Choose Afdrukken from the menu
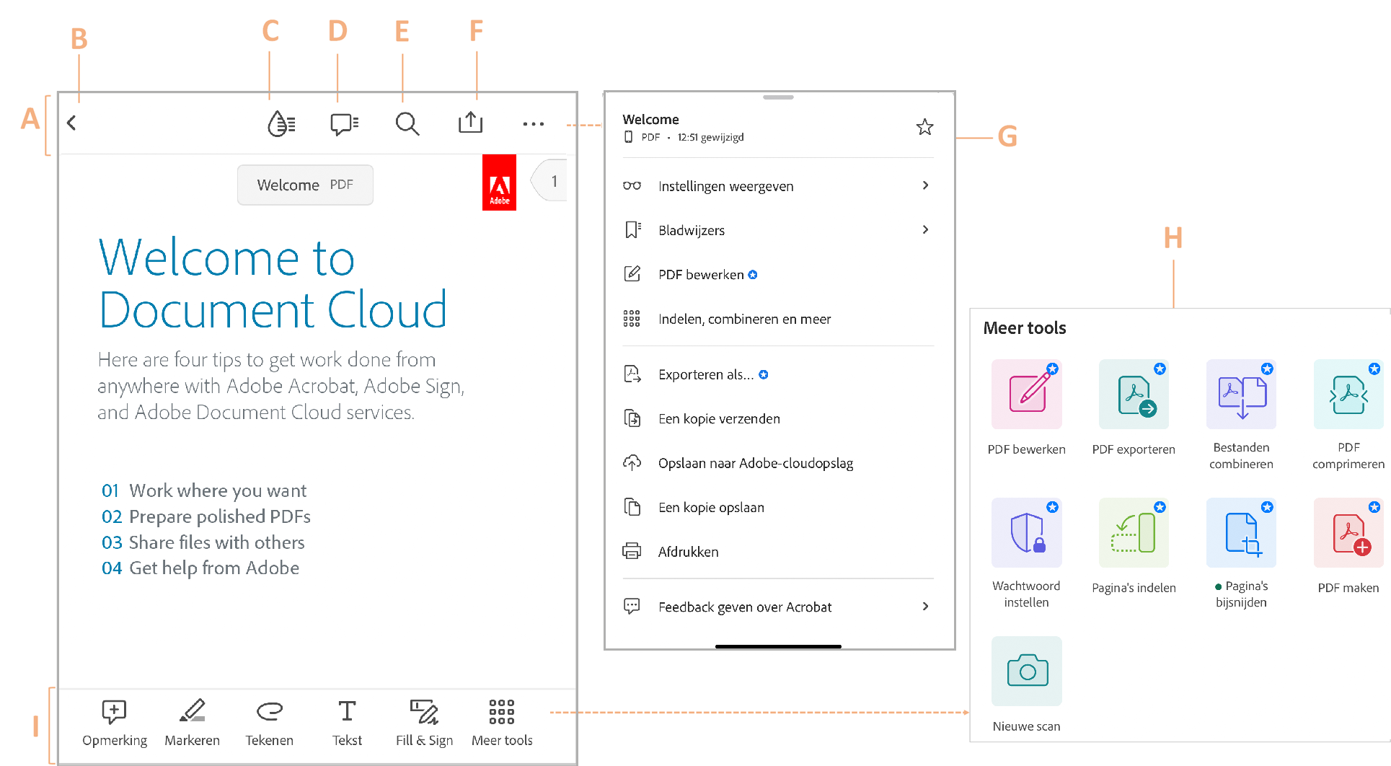The height and width of the screenshot is (766, 1391). (688, 551)
